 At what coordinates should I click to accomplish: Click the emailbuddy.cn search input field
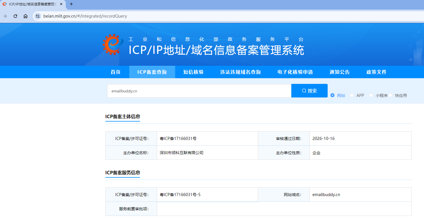click(x=199, y=91)
